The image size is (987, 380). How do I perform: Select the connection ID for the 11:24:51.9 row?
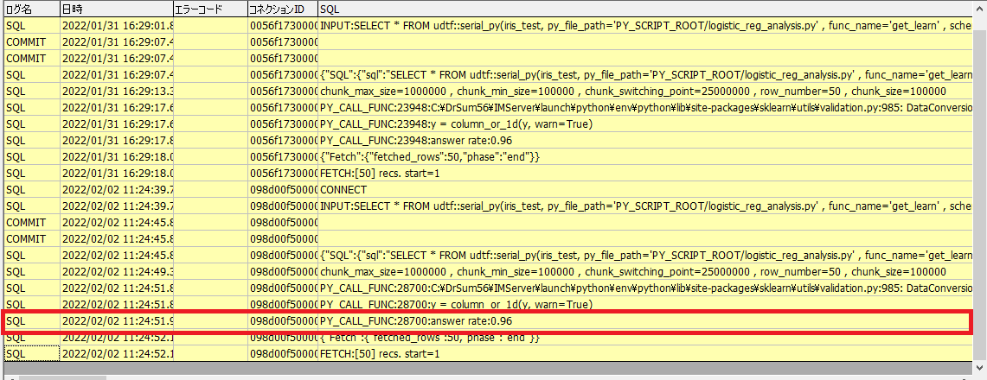[x=283, y=321]
